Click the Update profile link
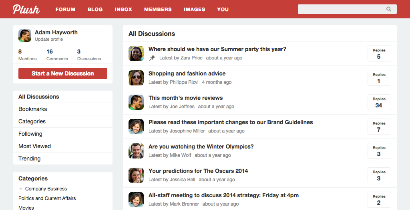 tap(49, 40)
